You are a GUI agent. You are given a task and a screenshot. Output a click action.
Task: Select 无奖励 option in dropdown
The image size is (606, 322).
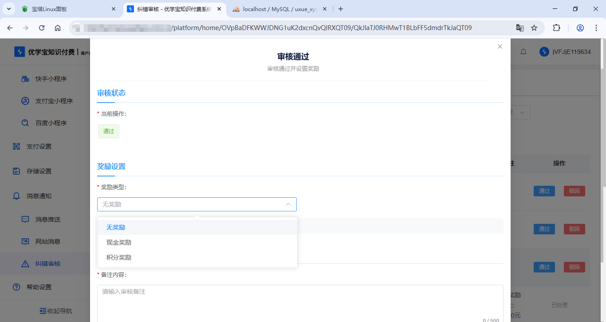[x=116, y=227]
